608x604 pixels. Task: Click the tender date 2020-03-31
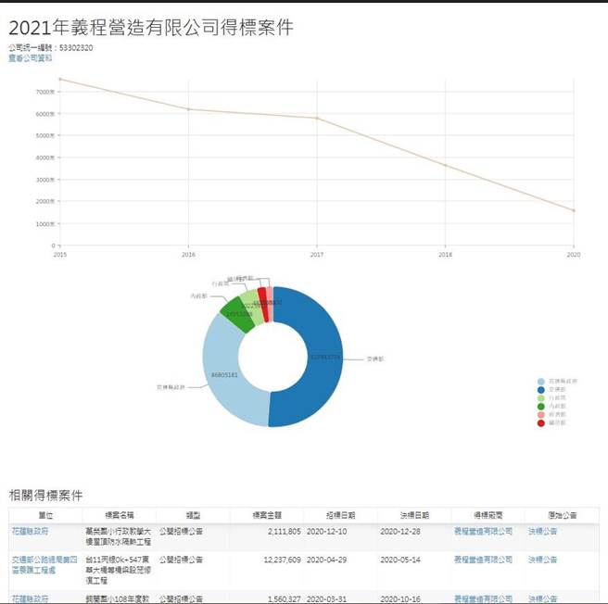tap(326, 599)
